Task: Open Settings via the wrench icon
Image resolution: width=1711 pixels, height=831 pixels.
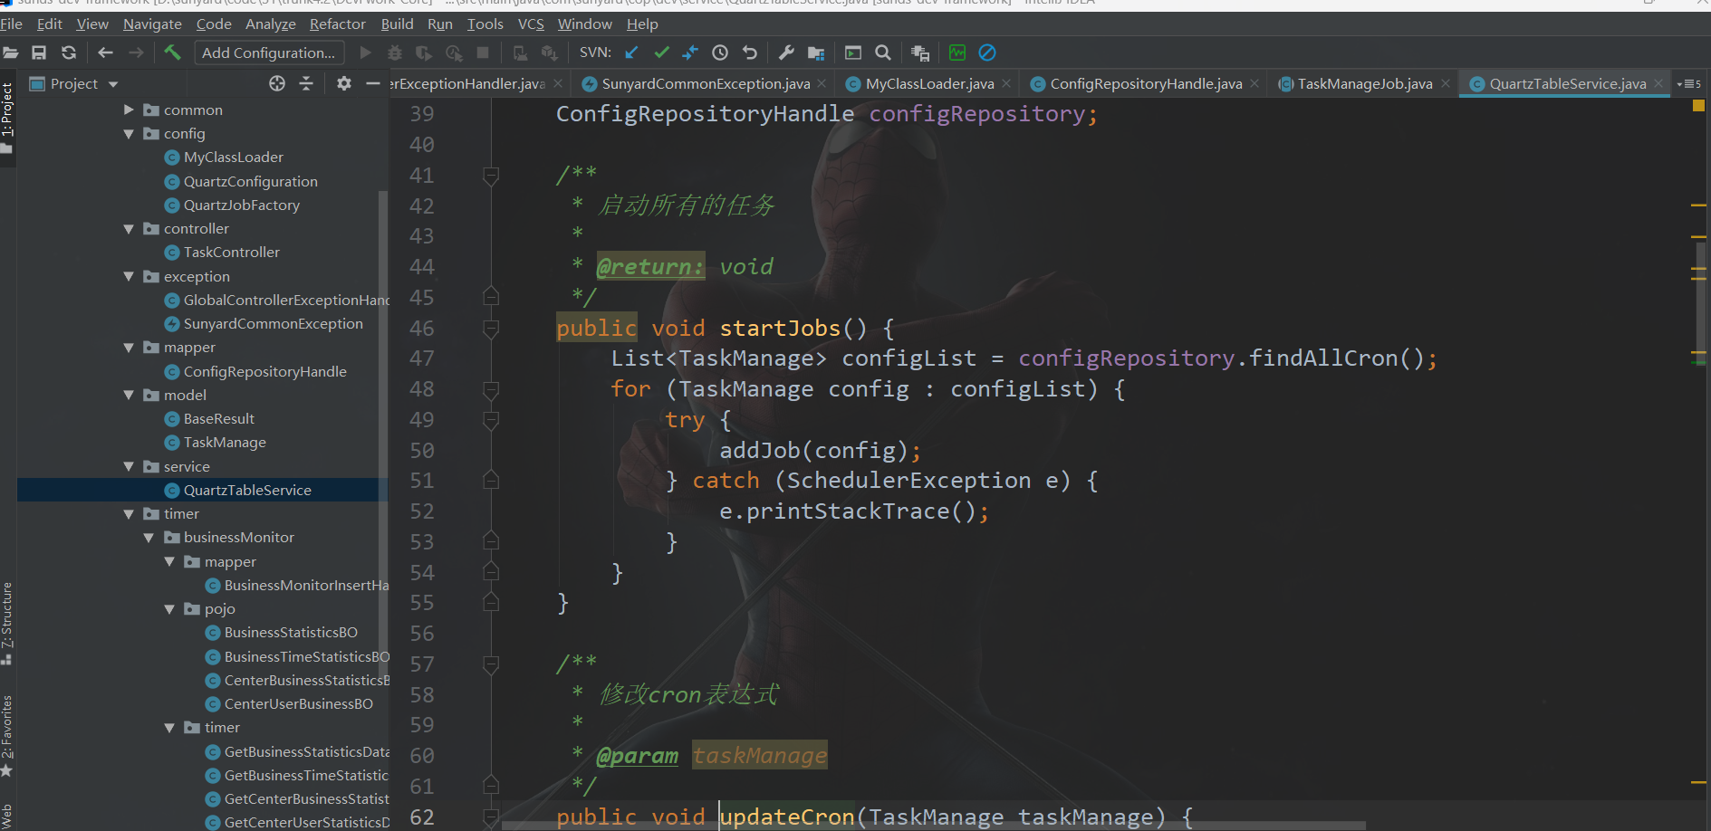Action: pyautogui.click(x=786, y=53)
